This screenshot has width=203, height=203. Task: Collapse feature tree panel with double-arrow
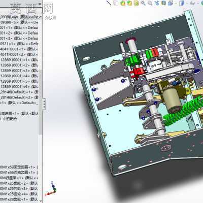coord(40,4)
